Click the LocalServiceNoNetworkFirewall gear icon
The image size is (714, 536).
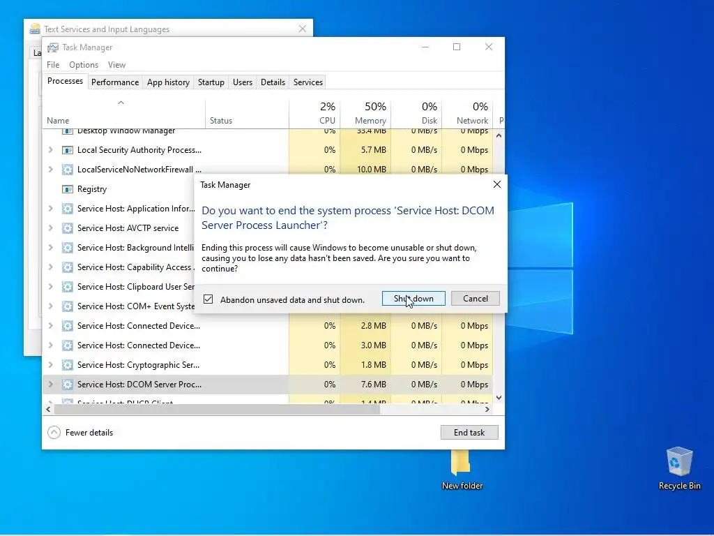(68, 170)
